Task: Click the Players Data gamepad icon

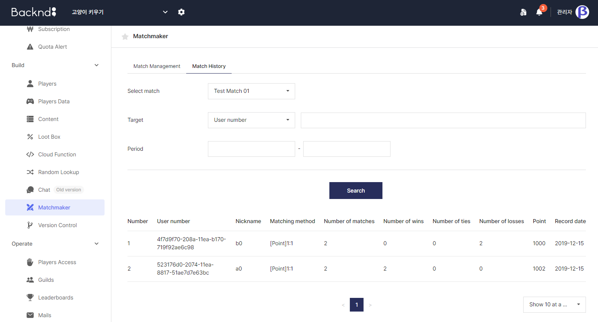Action: (x=30, y=101)
